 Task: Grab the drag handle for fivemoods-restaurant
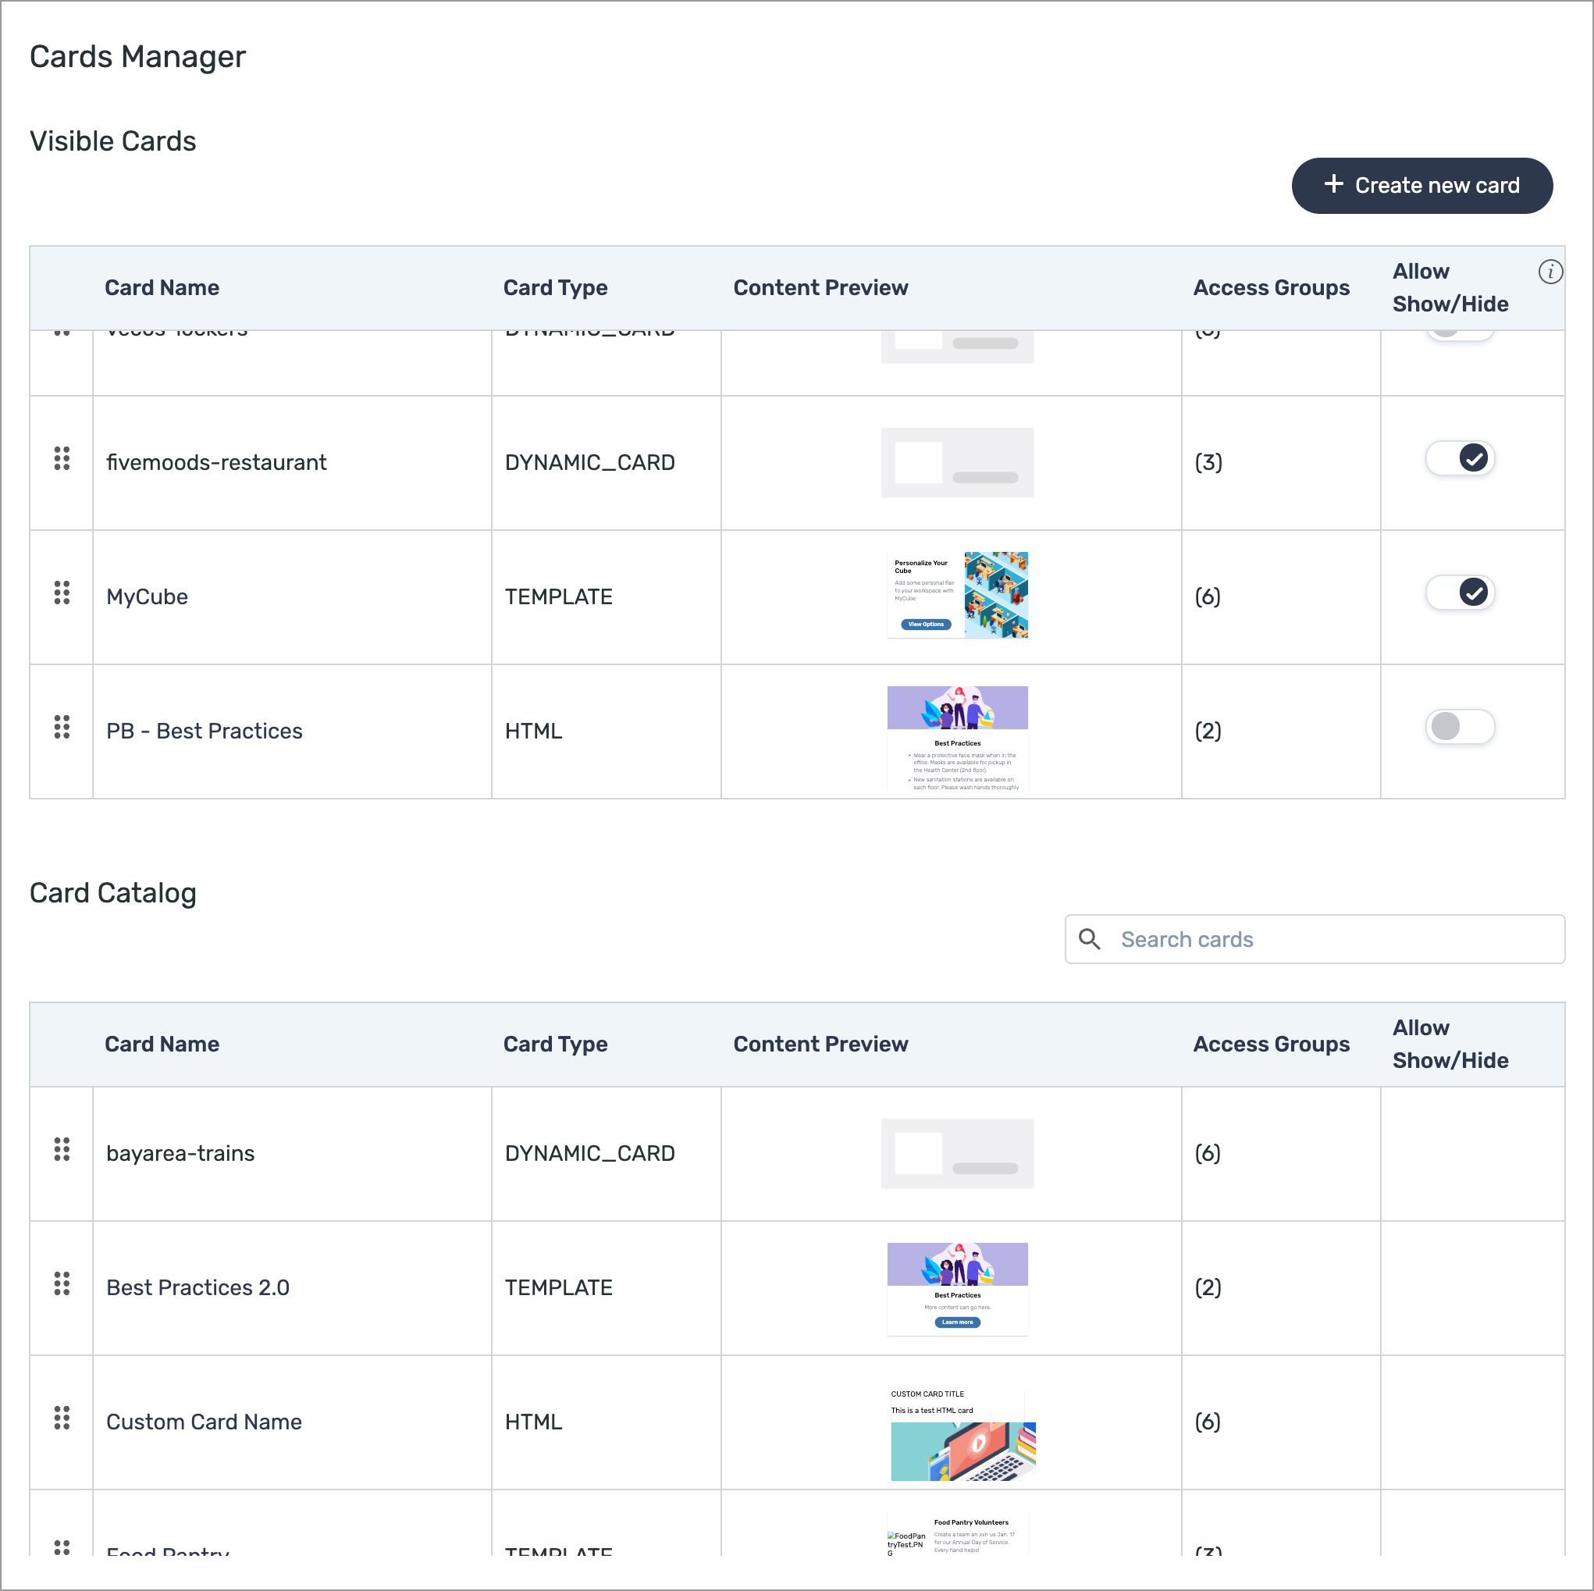click(x=61, y=460)
